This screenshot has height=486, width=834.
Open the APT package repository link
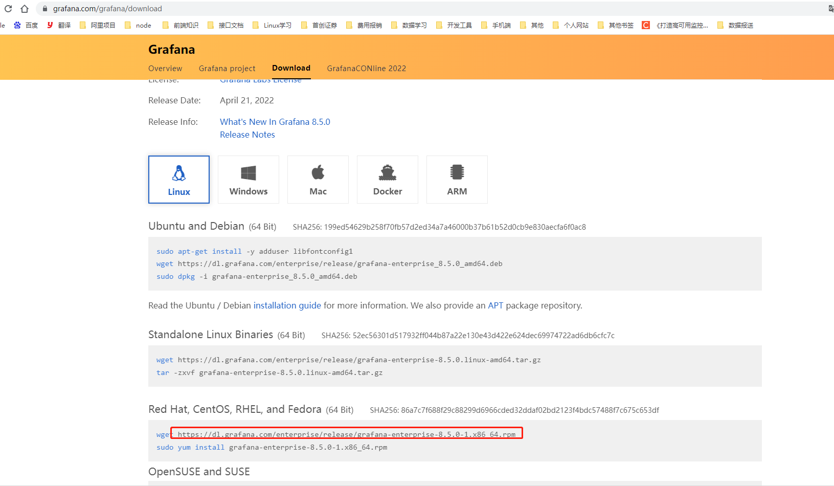point(495,305)
